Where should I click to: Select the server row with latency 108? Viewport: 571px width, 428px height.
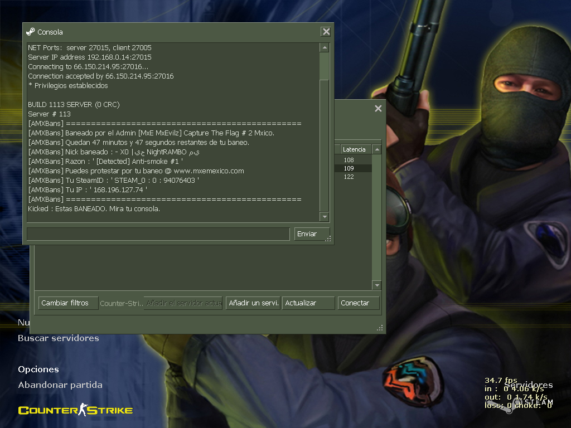[x=353, y=160]
